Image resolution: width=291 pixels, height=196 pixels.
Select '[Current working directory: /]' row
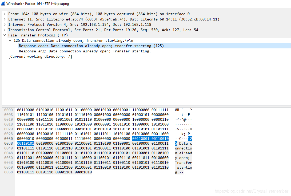click(40, 57)
